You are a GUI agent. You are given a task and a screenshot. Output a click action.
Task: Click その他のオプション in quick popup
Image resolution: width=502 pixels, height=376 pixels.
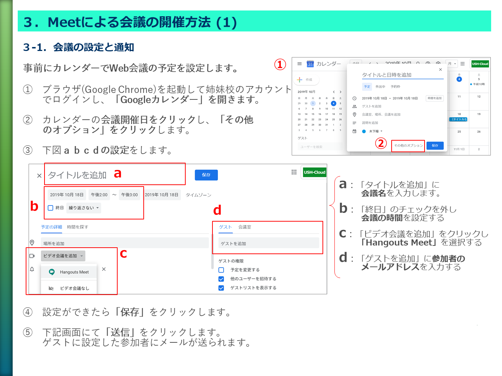click(x=408, y=146)
